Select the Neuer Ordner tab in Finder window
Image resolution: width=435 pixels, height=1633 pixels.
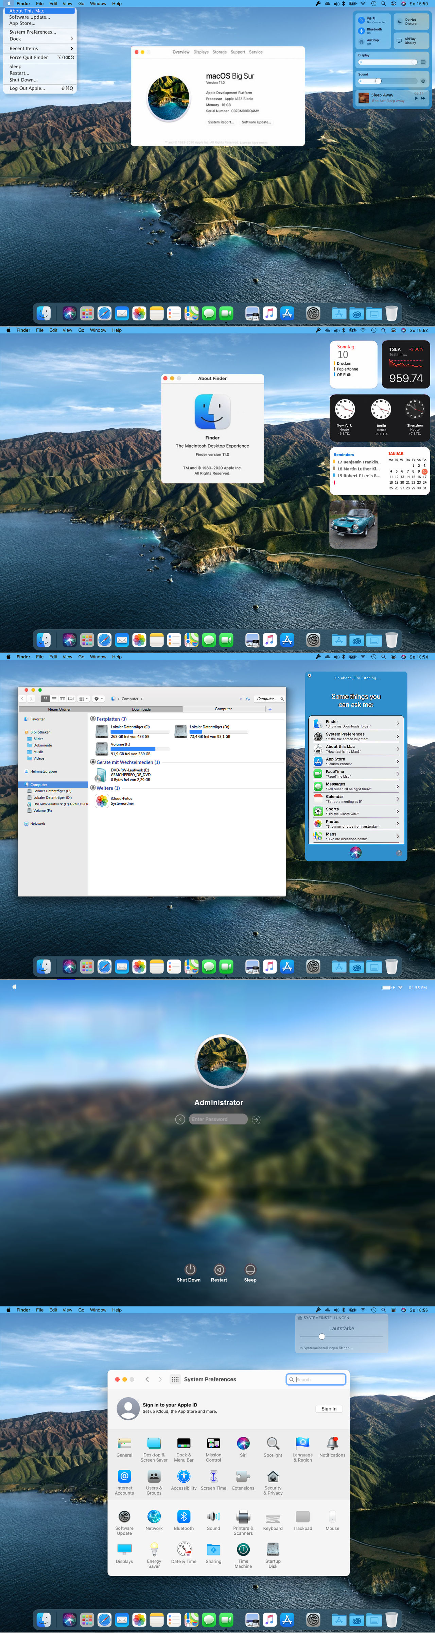coord(59,709)
